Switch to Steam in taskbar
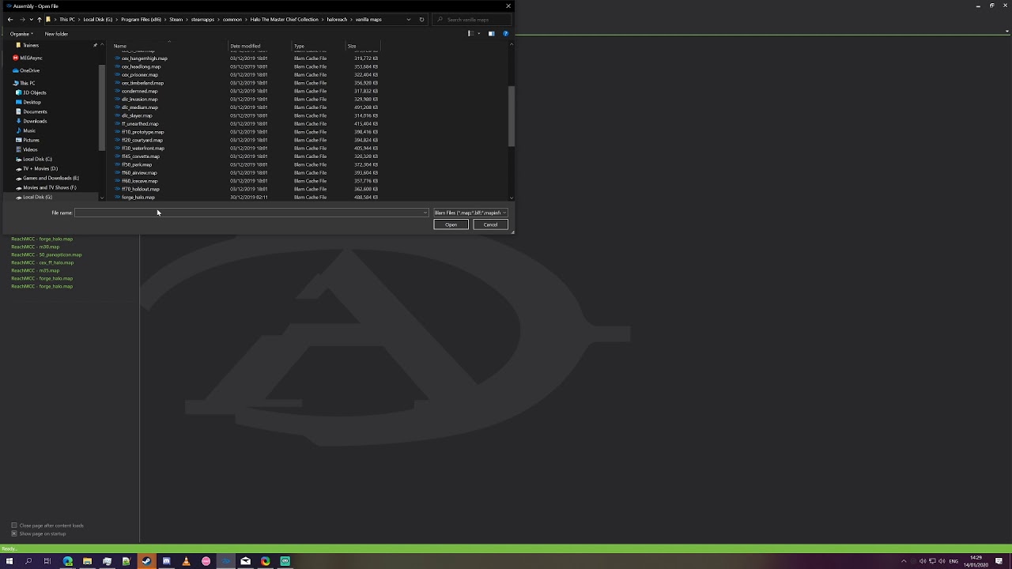Screen dimensions: 1012x569 146,561
